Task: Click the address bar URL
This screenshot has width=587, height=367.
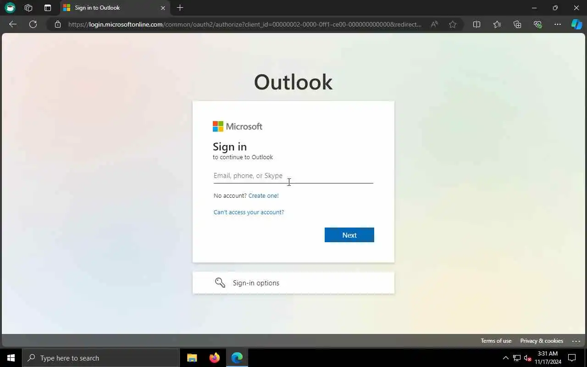Action: click(245, 24)
